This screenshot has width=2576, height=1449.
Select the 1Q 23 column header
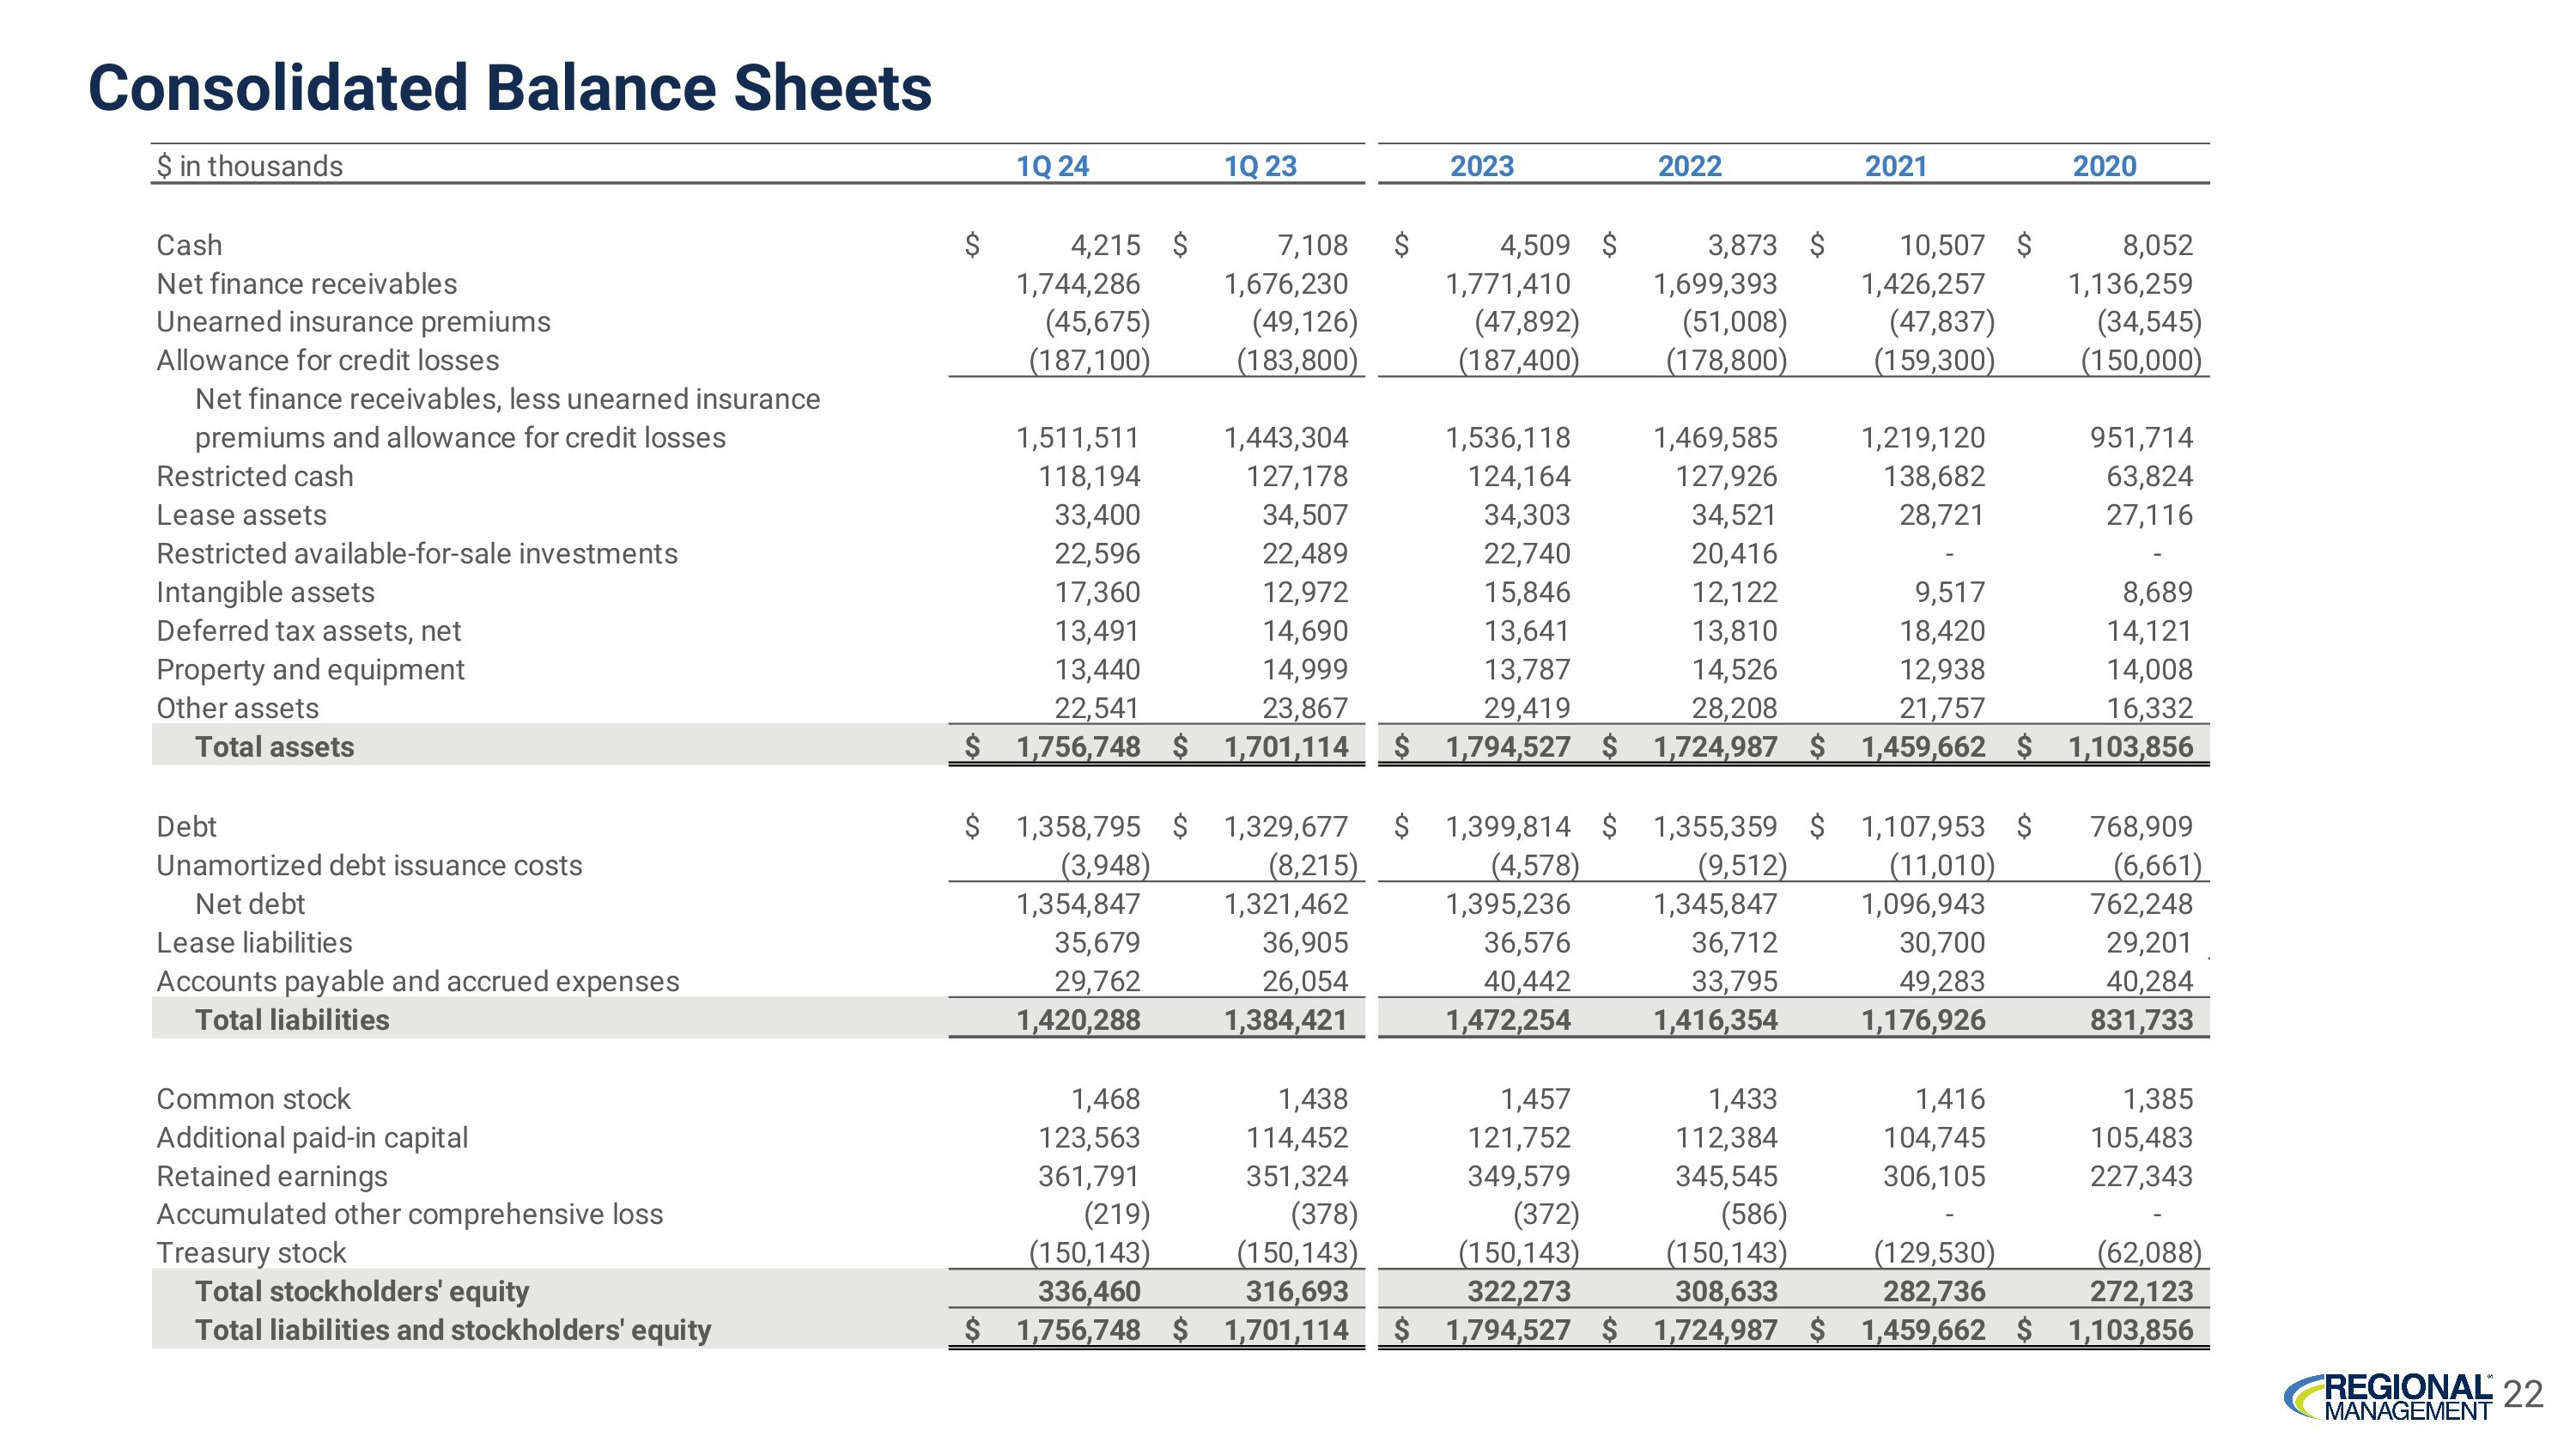(x=1260, y=166)
